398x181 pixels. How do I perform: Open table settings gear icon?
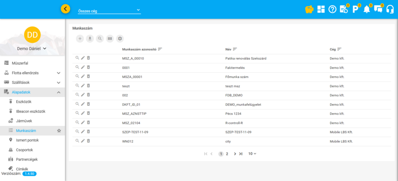[x=120, y=39]
